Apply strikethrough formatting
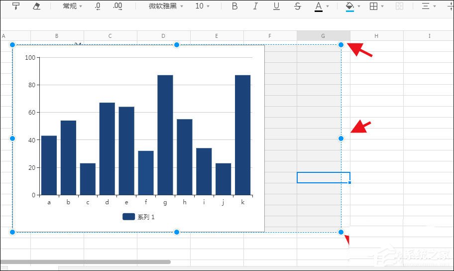The image size is (454, 271). (297, 6)
